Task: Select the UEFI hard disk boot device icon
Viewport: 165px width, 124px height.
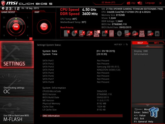Action: pyautogui.click(x=67, y=33)
